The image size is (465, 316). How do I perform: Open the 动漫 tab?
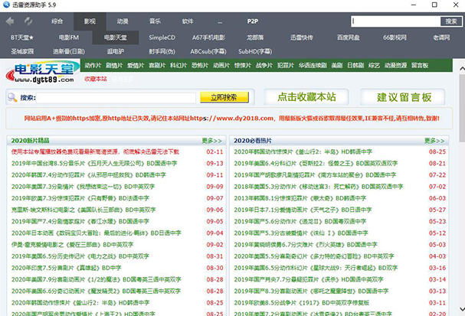click(x=122, y=21)
